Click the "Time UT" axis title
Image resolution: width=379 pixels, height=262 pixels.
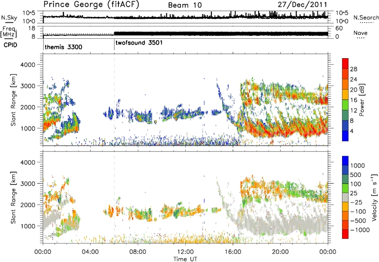[x=185, y=259]
